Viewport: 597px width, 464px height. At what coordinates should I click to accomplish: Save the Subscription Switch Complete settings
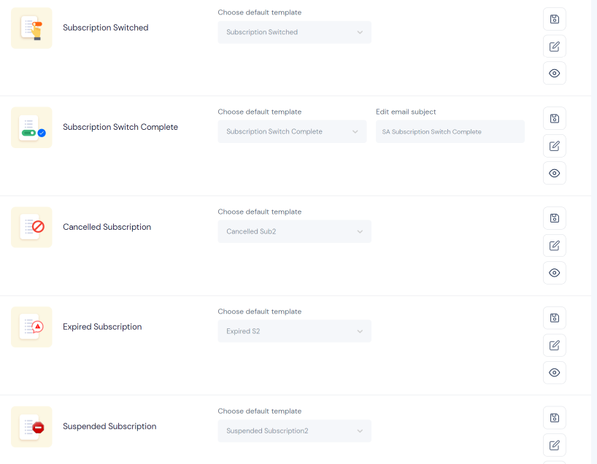point(555,119)
